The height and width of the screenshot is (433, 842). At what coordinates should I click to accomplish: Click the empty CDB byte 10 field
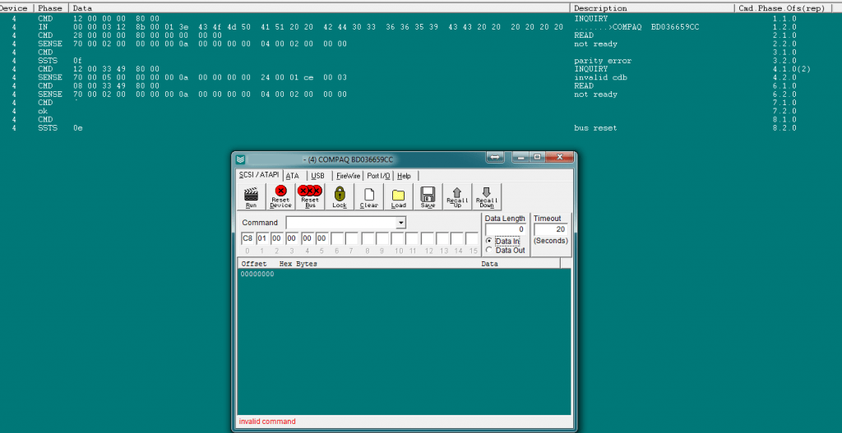coord(397,238)
